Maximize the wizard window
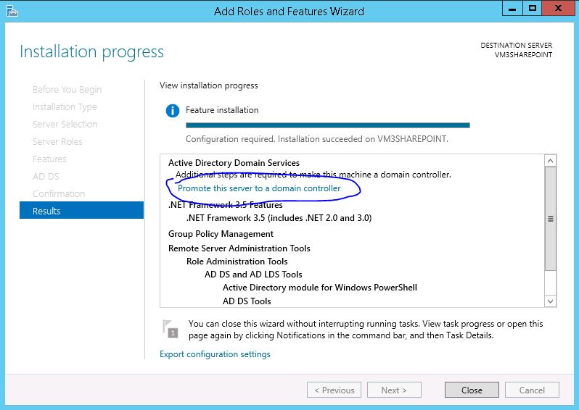The image size is (579, 410). coord(532,8)
